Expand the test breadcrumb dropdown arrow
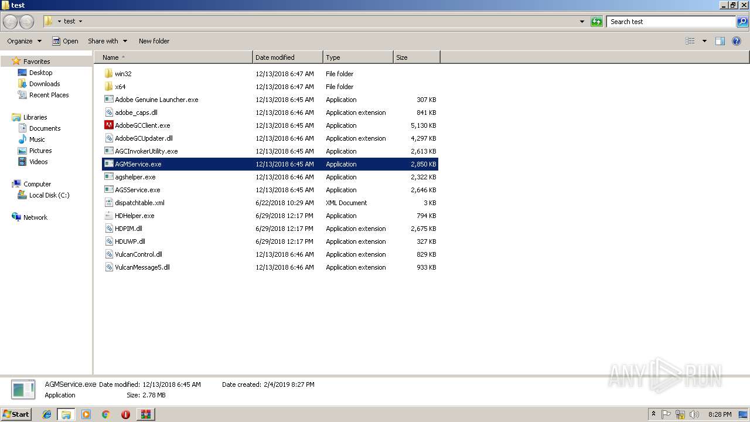750x422 pixels. point(80,22)
